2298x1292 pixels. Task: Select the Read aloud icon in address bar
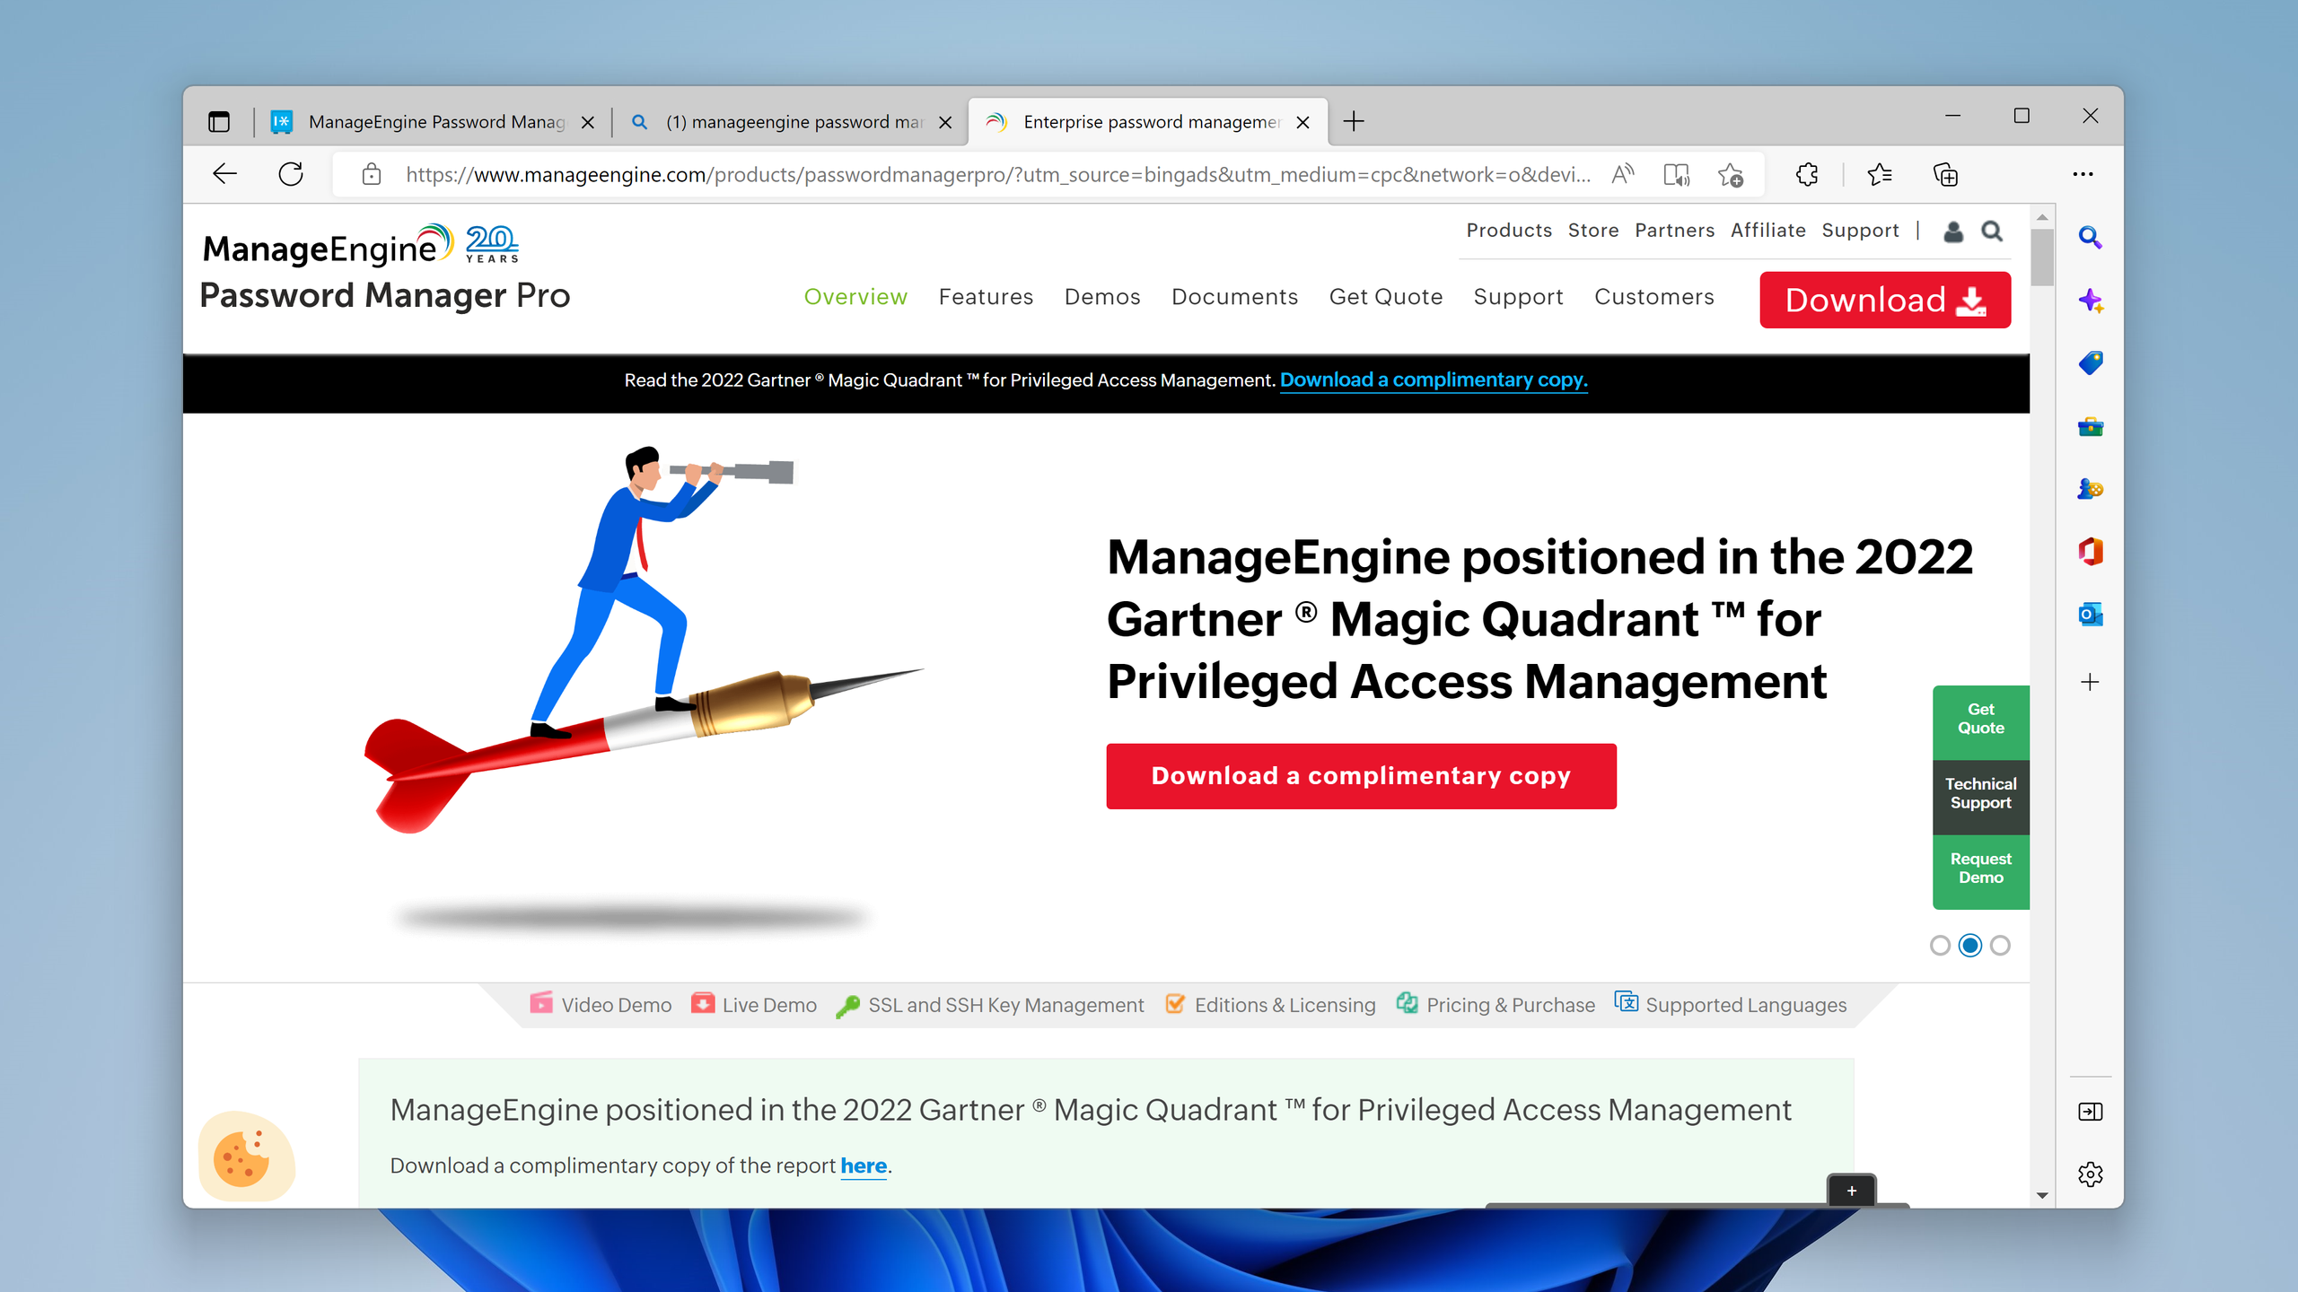coord(1623,174)
